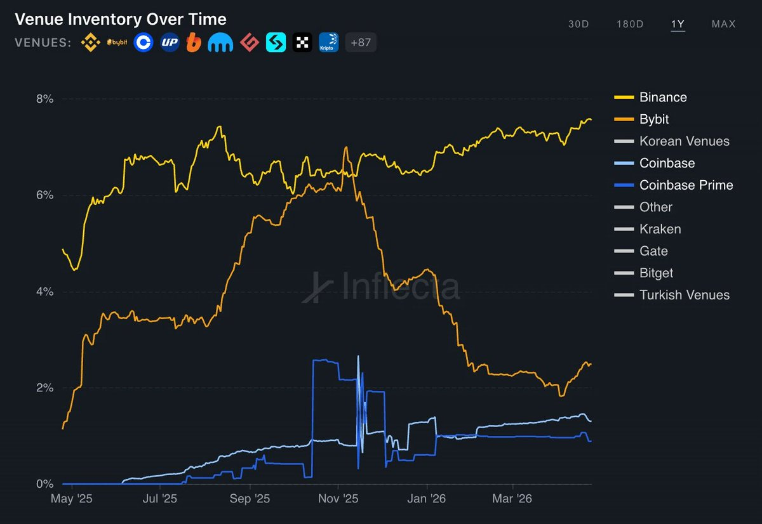Click the Bitget venue icon
The height and width of the screenshot is (524, 762).
(276, 43)
